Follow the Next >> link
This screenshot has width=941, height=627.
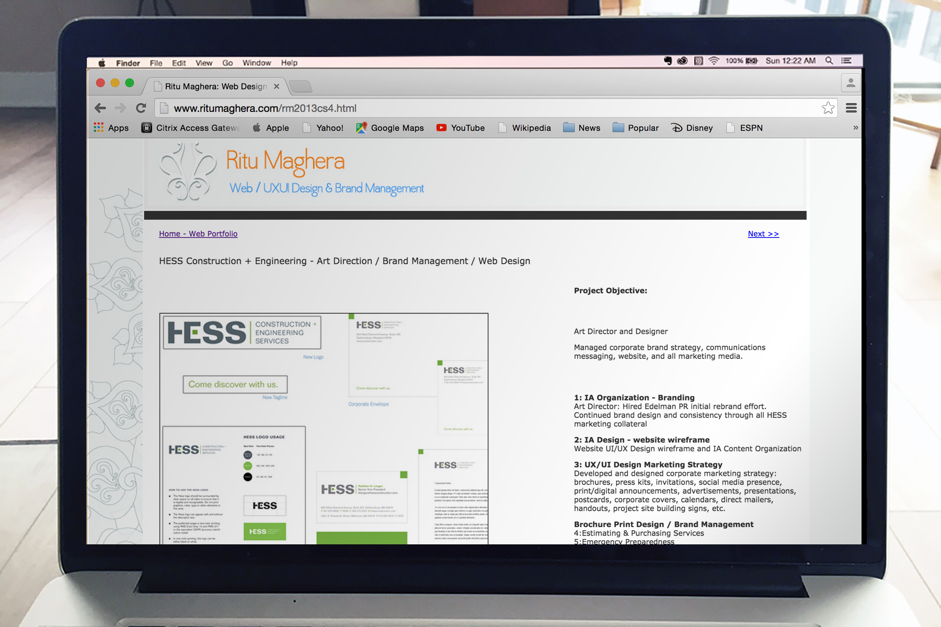tap(763, 234)
